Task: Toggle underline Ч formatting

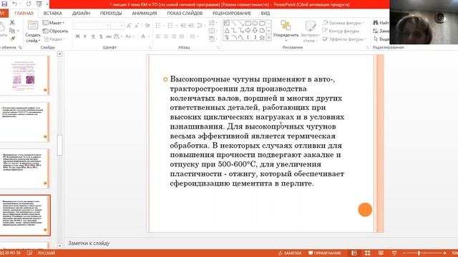Action: coord(93,36)
